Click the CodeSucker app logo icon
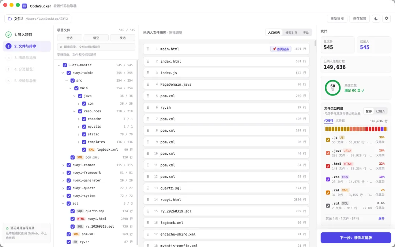Viewport: 395px width, 247px height. 25,6
